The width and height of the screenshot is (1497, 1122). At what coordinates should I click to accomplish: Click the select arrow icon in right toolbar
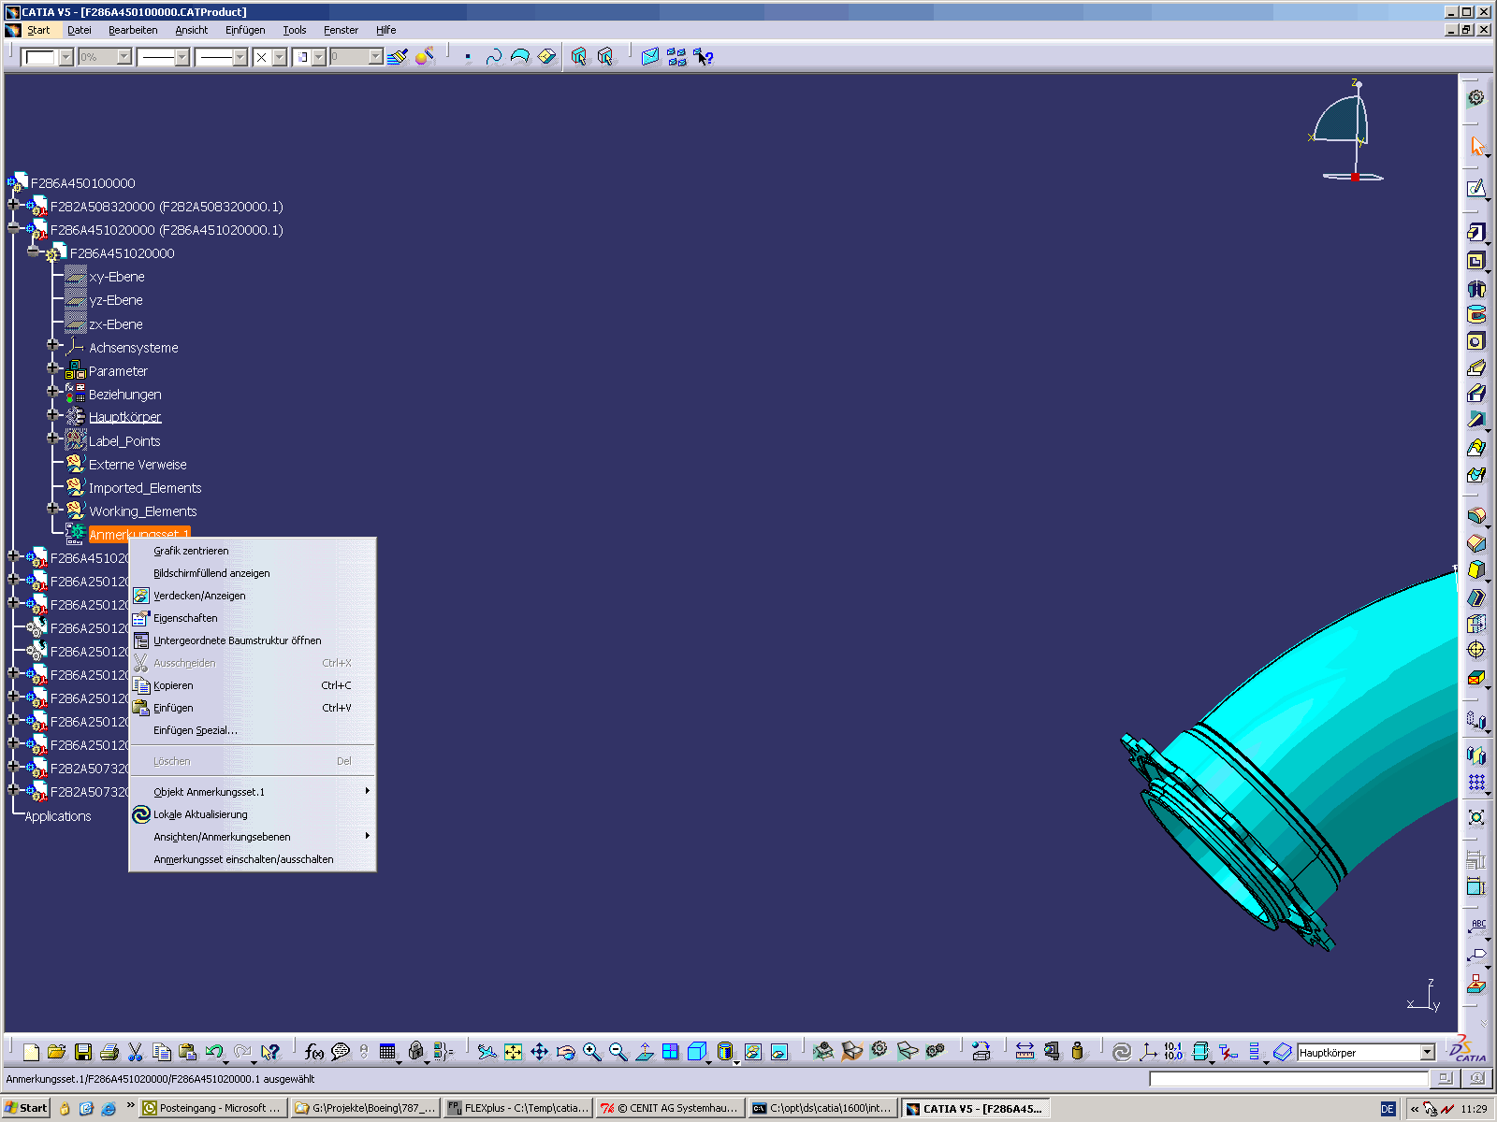click(1476, 146)
